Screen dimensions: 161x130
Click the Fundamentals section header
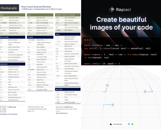12,64
